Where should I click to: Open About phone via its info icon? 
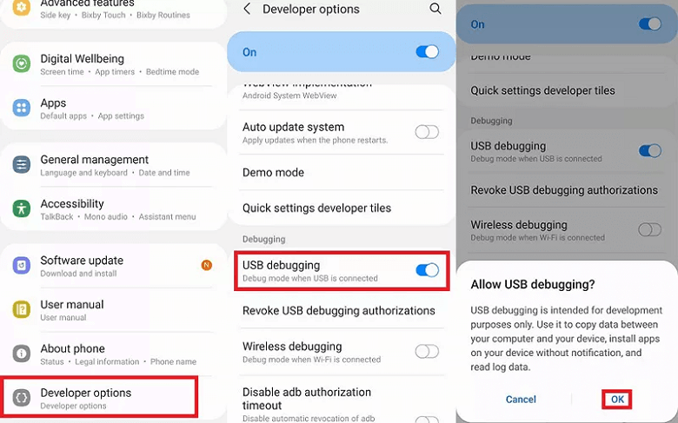click(x=22, y=354)
